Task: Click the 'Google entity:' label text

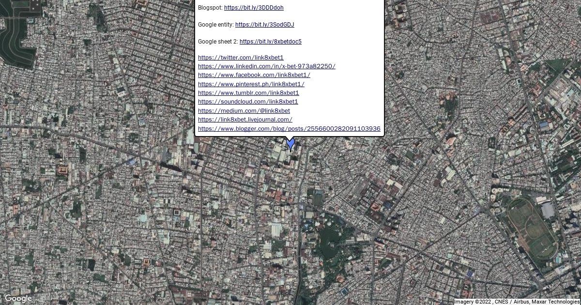Action: tap(216, 25)
